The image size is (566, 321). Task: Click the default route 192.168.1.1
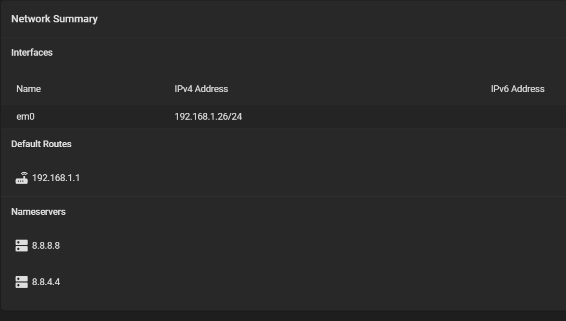(x=56, y=178)
